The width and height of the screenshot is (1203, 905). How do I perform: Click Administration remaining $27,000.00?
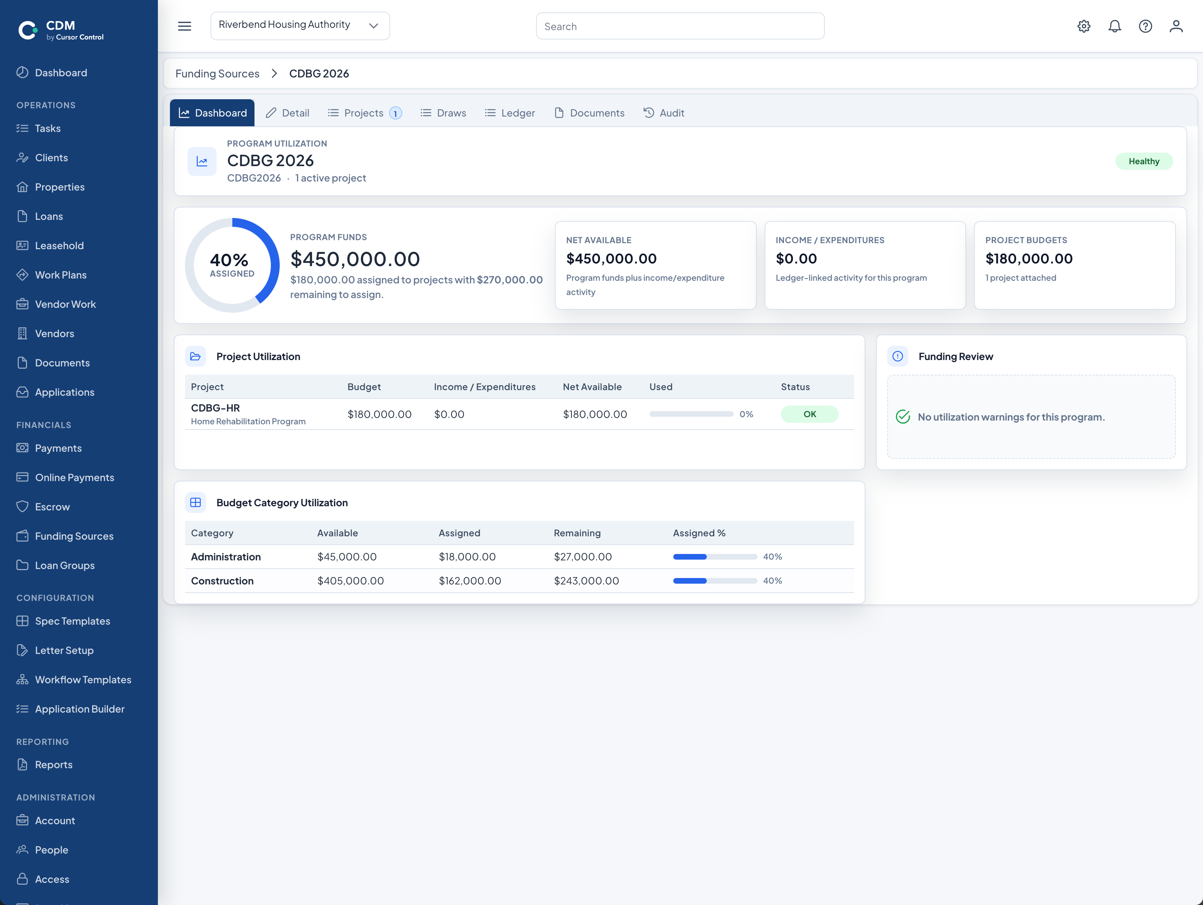pyautogui.click(x=582, y=557)
